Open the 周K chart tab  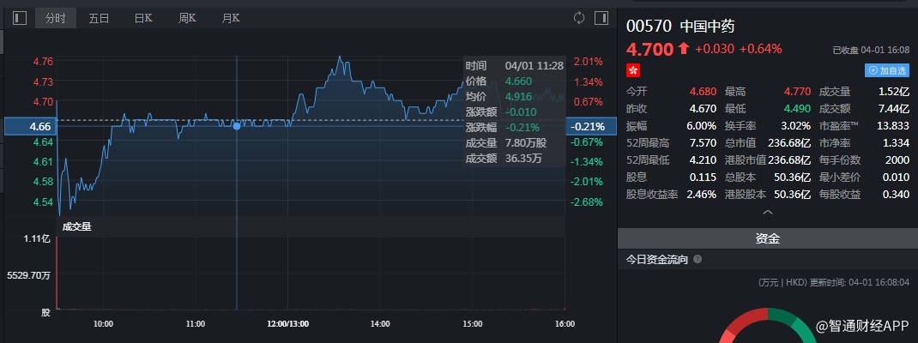(x=188, y=18)
